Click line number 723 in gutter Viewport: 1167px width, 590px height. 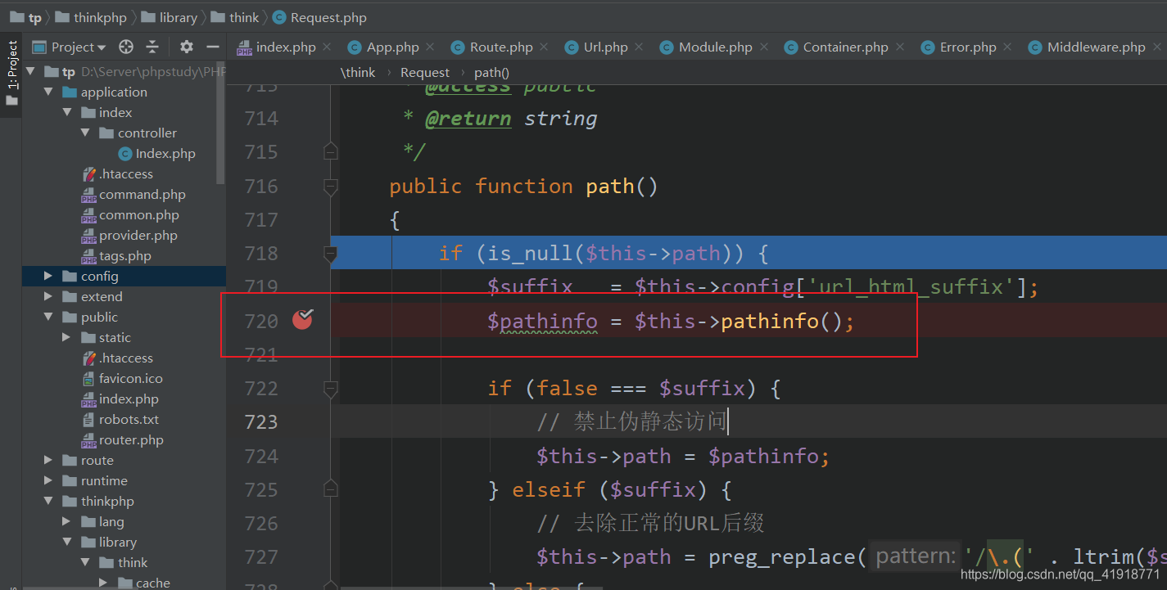click(261, 422)
